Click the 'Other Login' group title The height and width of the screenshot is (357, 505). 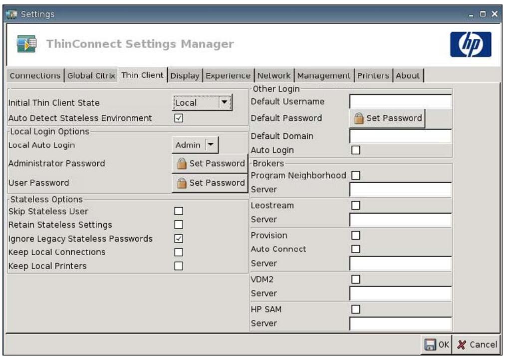tap(276, 89)
